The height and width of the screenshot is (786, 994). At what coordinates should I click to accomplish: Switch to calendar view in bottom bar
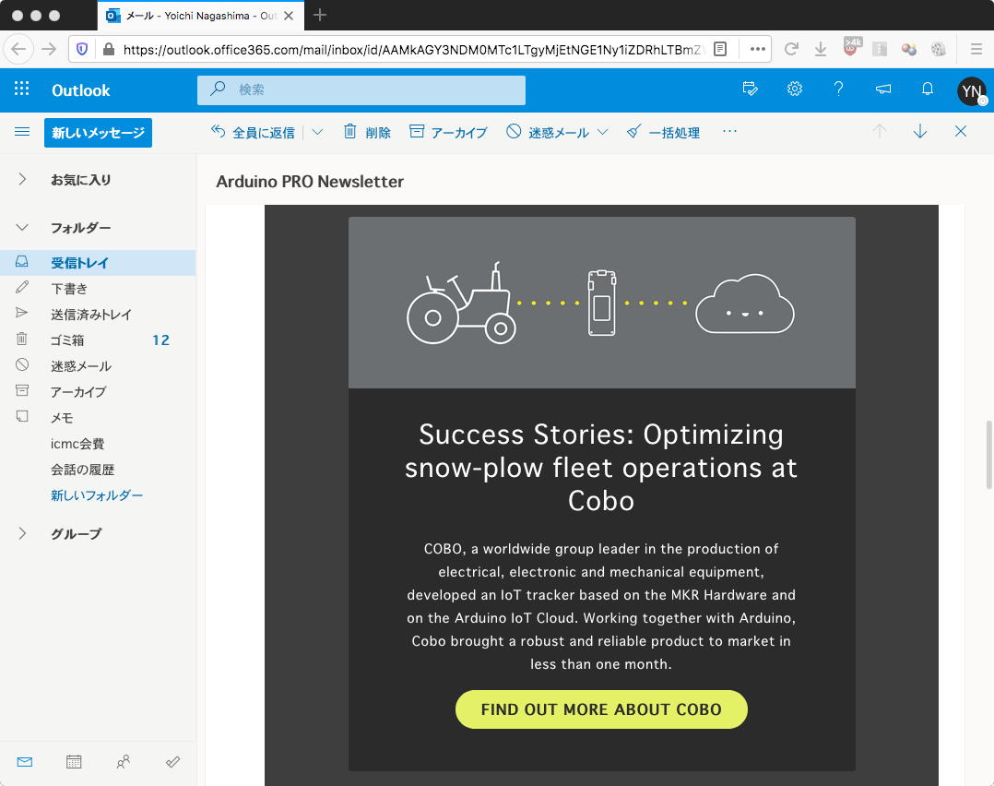pyautogui.click(x=74, y=762)
